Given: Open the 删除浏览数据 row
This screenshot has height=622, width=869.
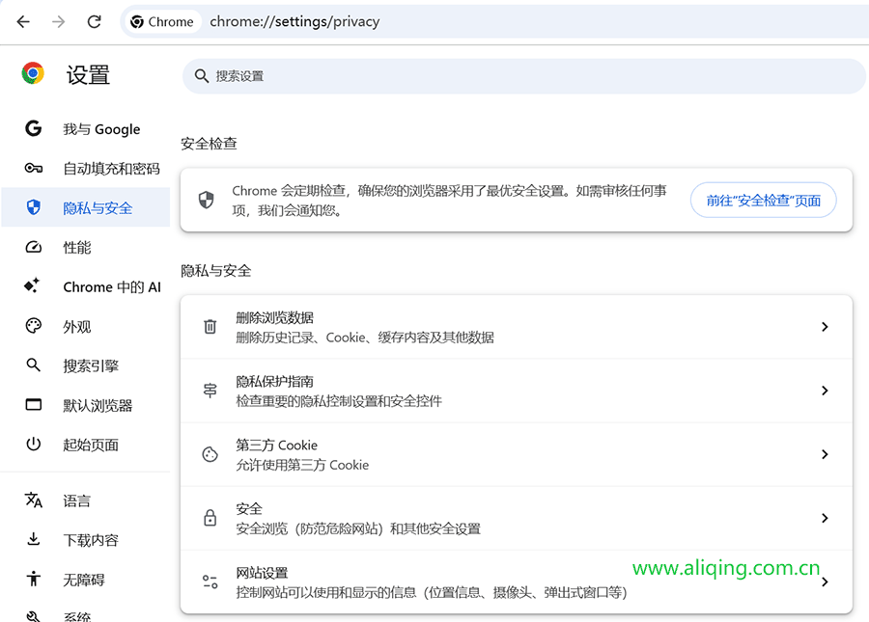Looking at the screenshot, I should [516, 327].
